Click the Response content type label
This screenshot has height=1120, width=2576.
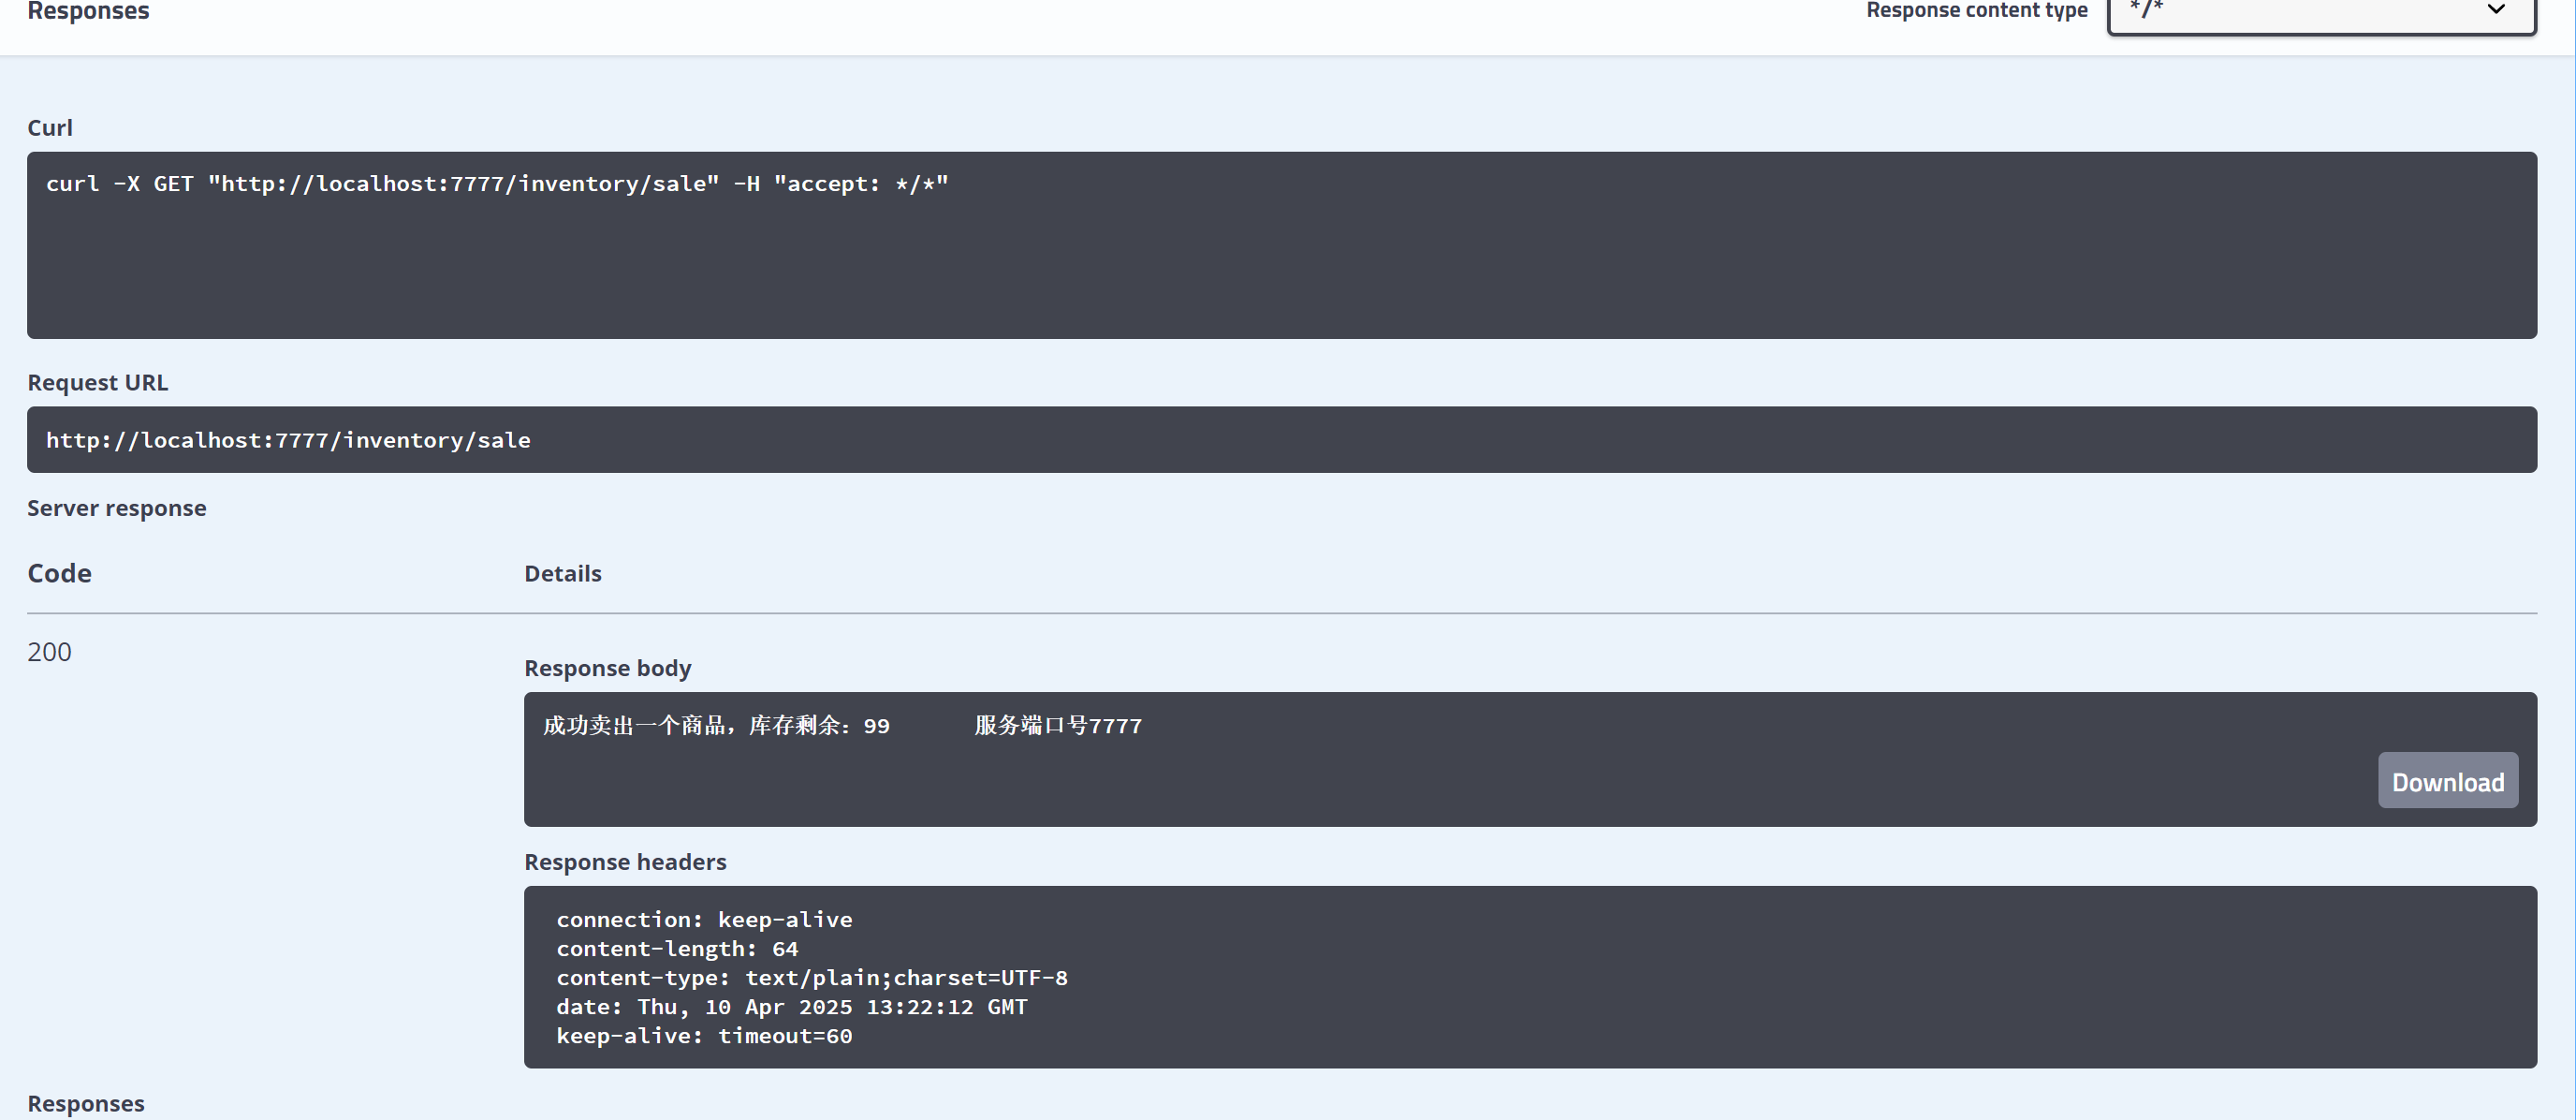(x=1976, y=10)
